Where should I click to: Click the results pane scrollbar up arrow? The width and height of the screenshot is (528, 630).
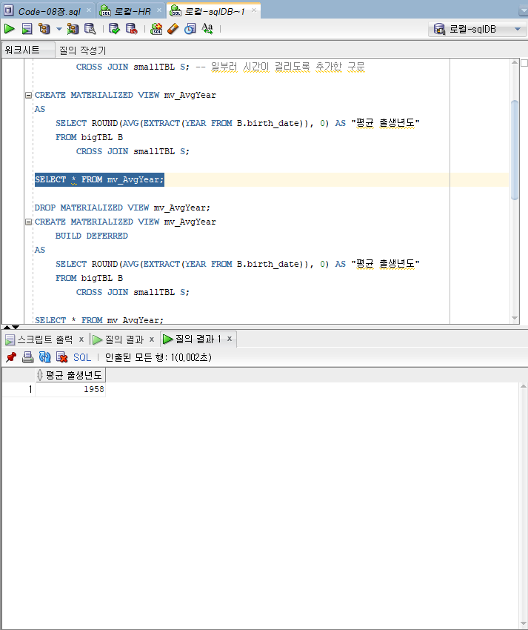coord(523,386)
